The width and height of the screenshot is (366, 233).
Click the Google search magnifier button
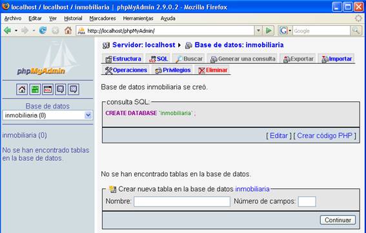click(x=356, y=30)
